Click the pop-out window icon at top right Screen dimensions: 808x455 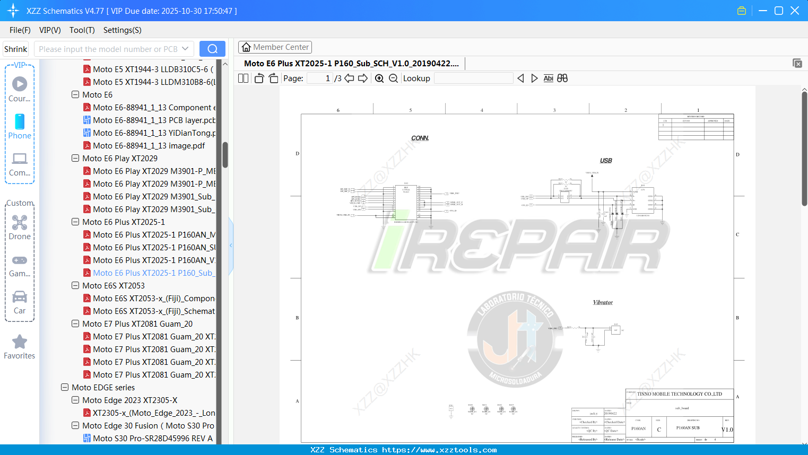797,63
